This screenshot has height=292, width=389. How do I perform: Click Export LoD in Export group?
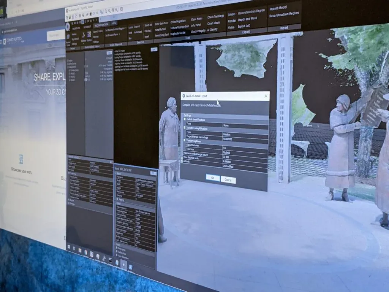pyautogui.click(x=244, y=26)
